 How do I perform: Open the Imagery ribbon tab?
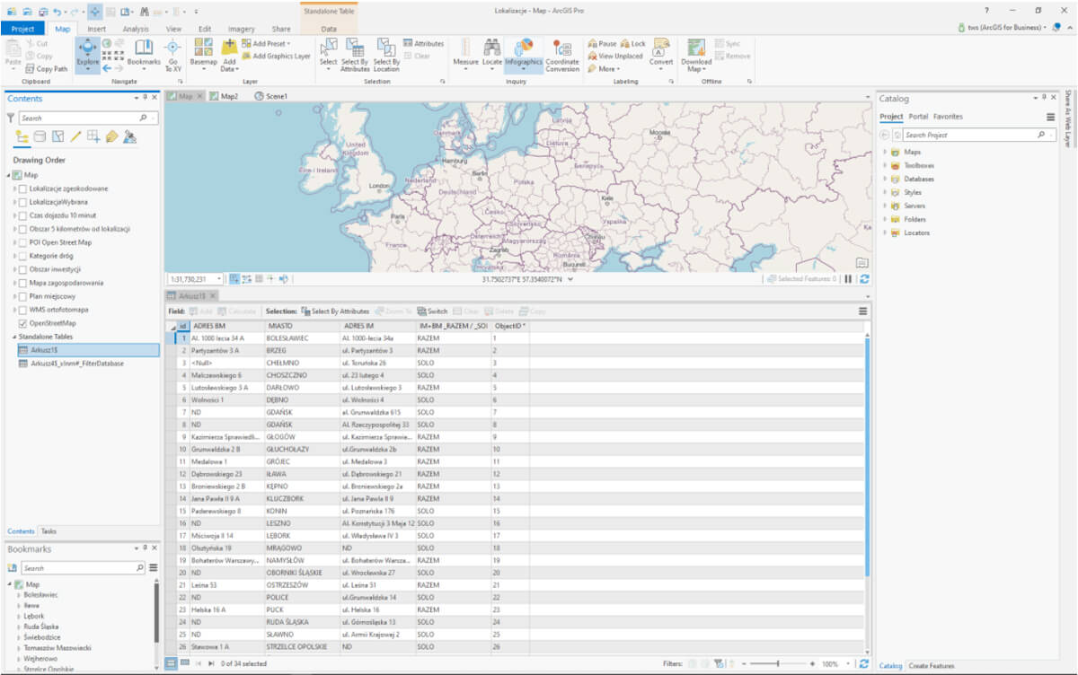pyautogui.click(x=241, y=29)
